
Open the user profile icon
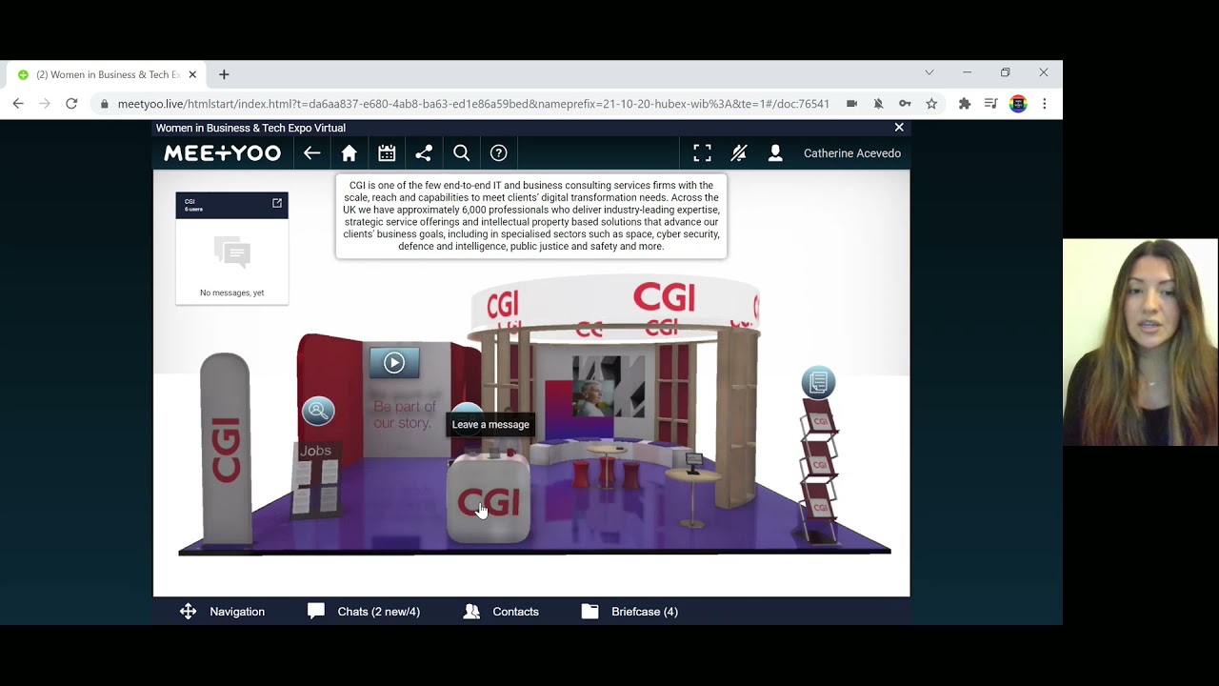[775, 153]
